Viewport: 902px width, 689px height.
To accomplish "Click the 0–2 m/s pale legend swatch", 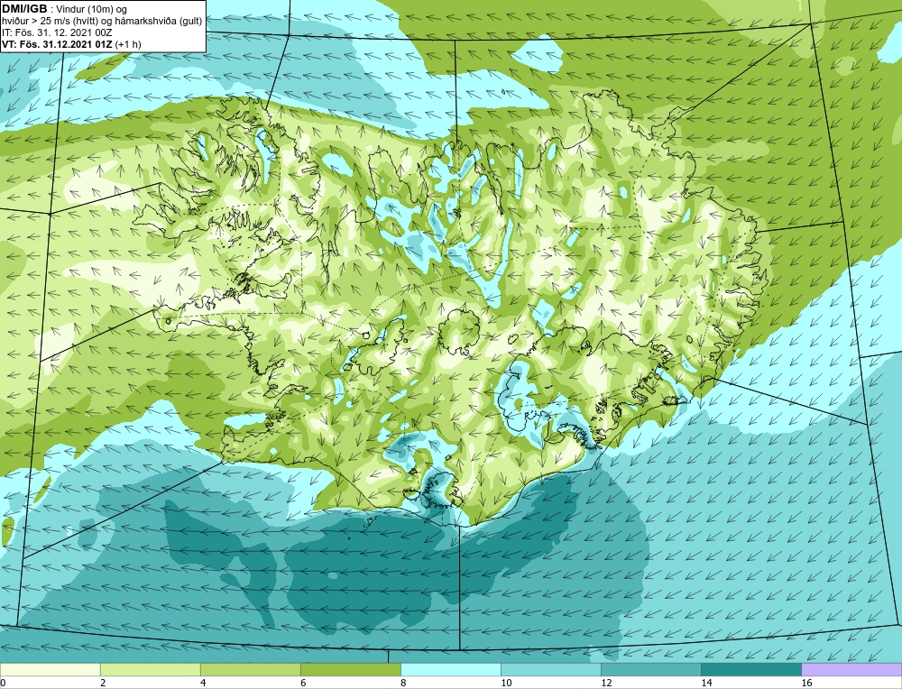I will pos(50,669).
